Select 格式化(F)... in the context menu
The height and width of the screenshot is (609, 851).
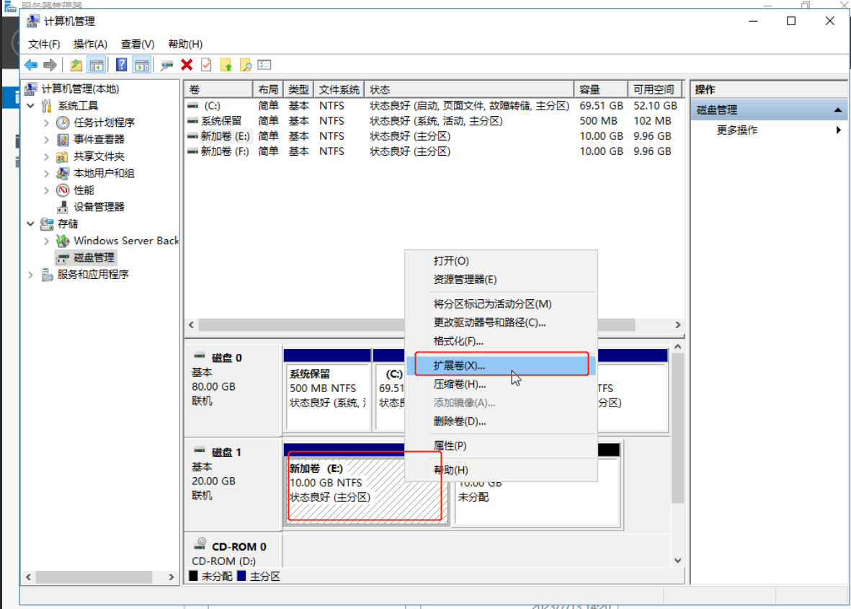point(458,342)
